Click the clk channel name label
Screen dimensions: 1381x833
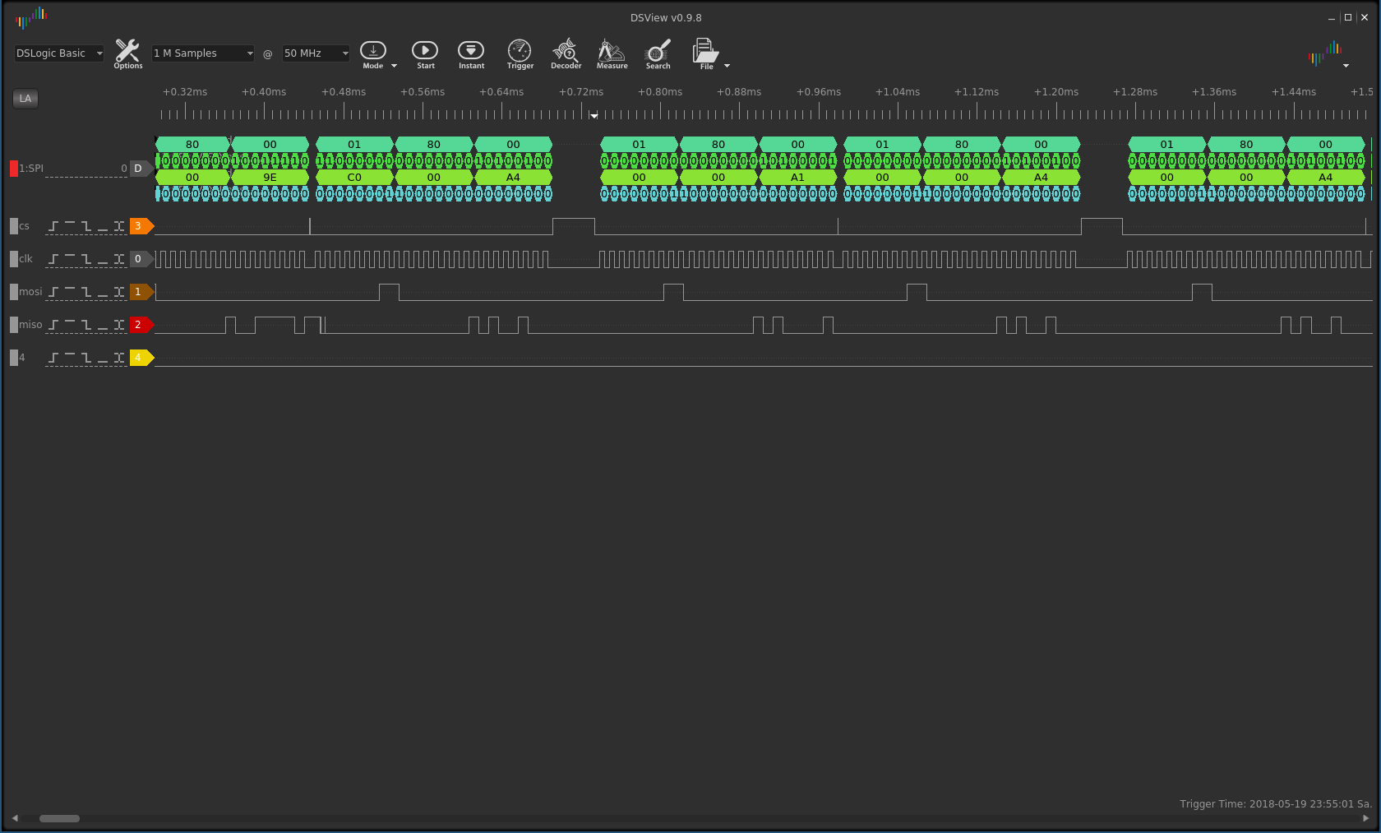25,259
